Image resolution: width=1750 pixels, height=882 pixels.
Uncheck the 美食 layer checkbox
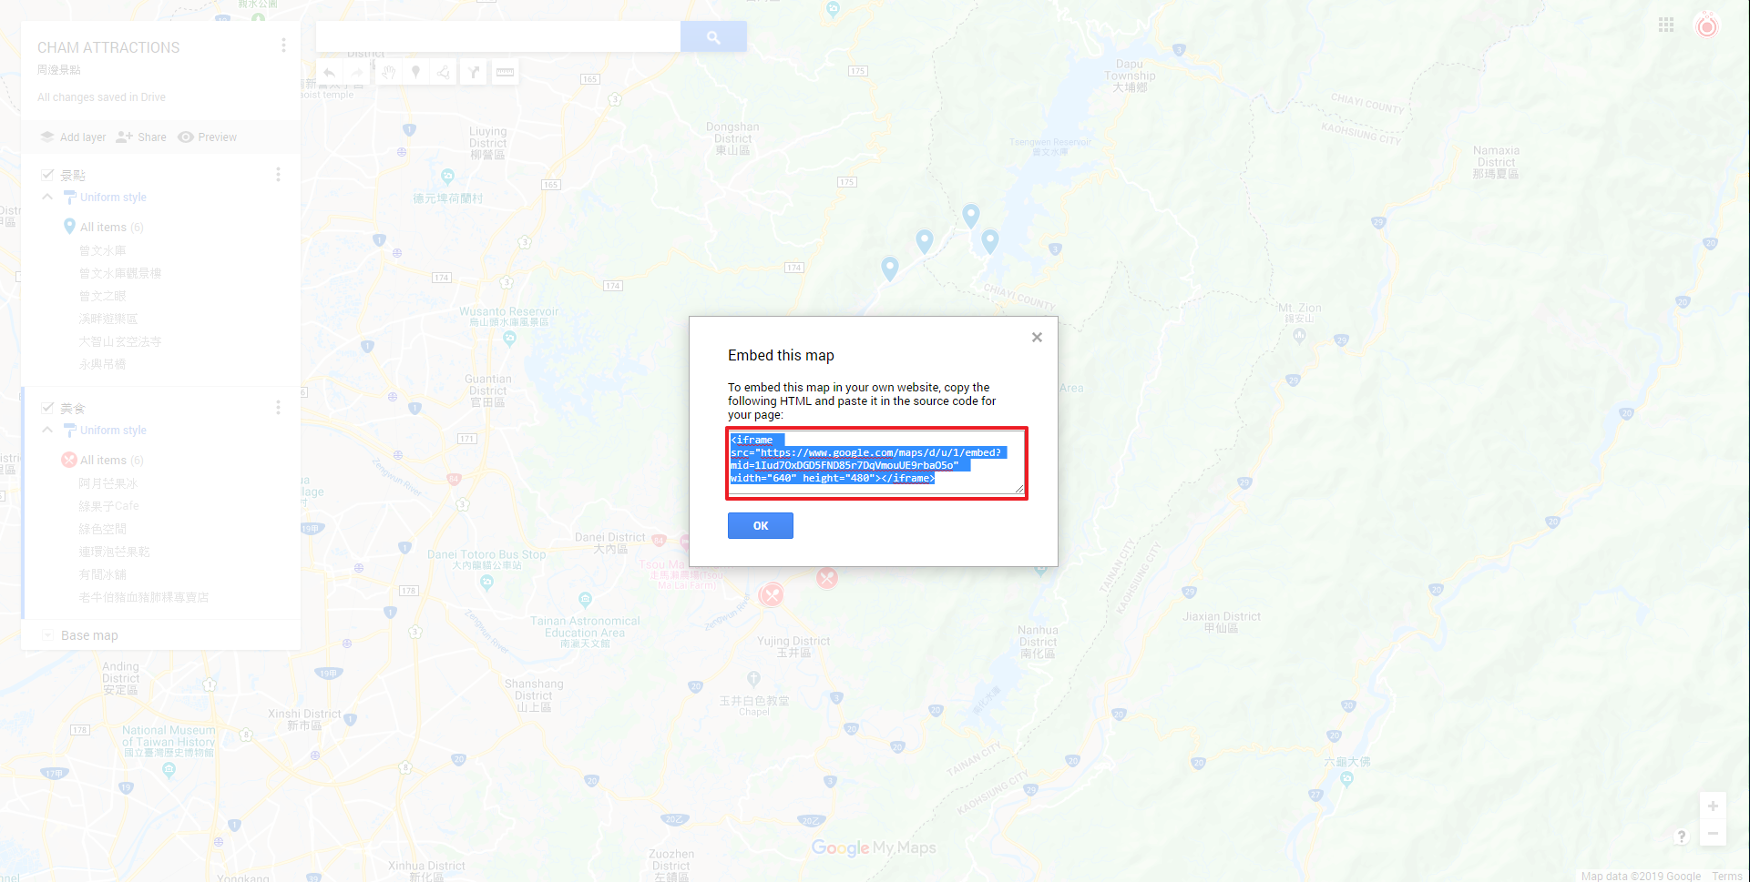click(x=47, y=408)
